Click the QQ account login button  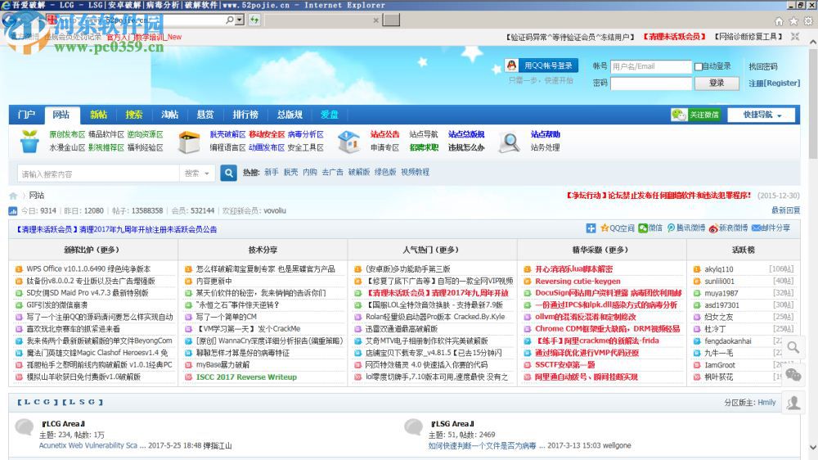tap(542, 65)
